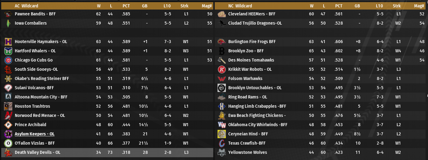The height and width of the screenshot is (160, 428).
Task: Click the South Side Gooeys logo
Action: pos(8,69)
